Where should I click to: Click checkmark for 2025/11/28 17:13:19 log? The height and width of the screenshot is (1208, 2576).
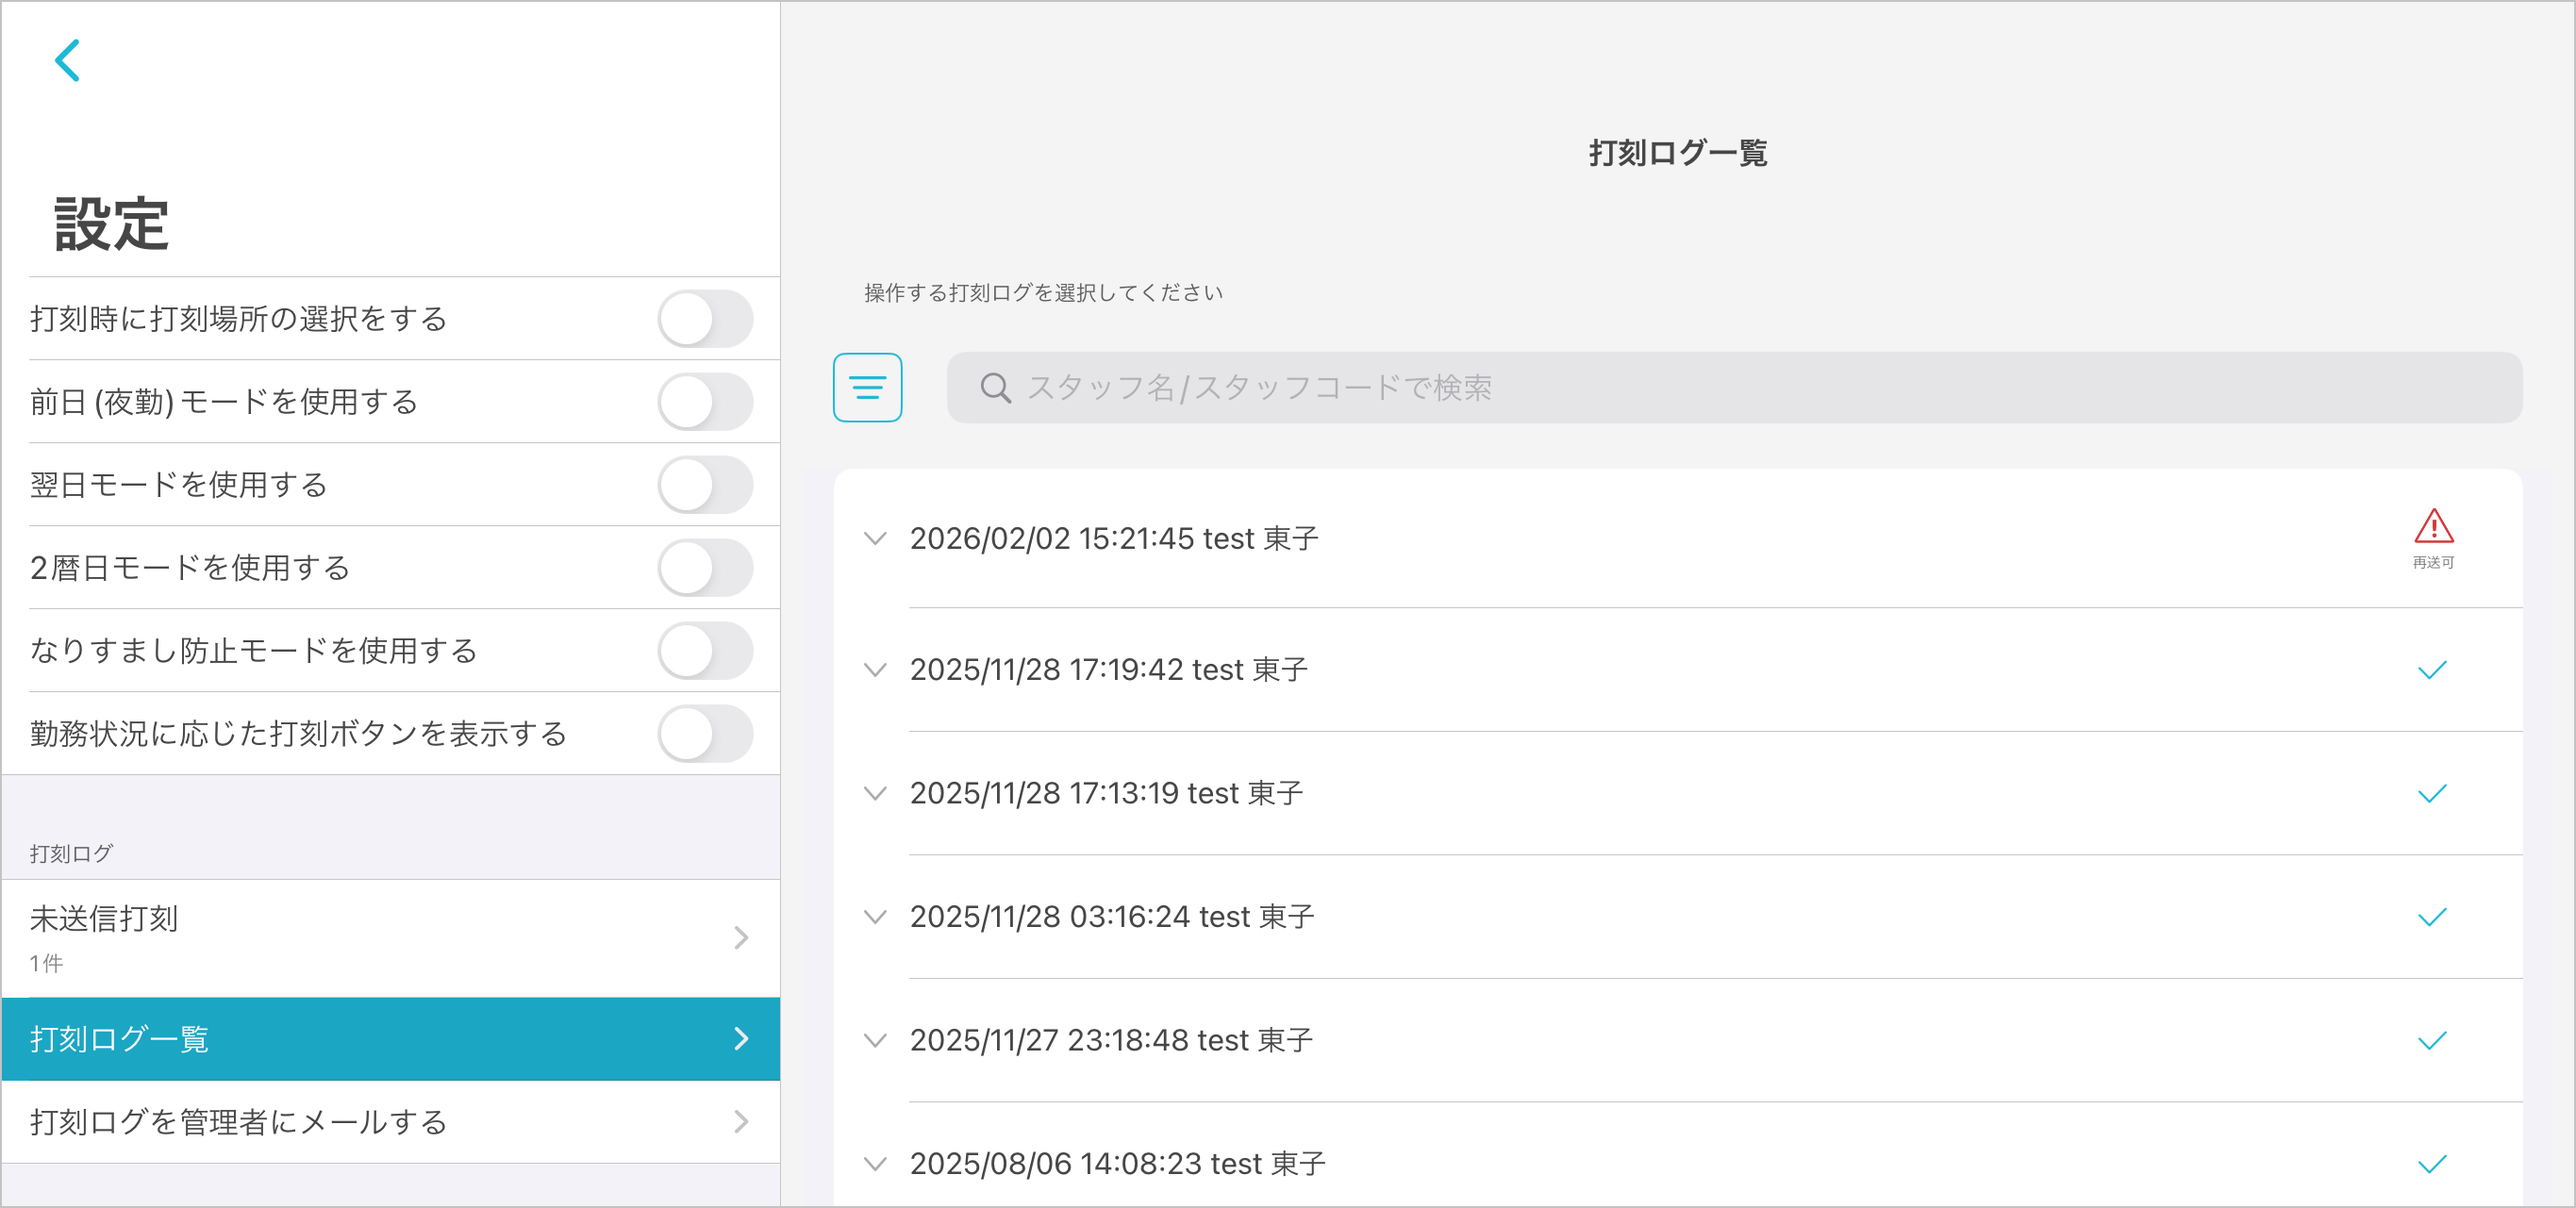pos(2432,794)
